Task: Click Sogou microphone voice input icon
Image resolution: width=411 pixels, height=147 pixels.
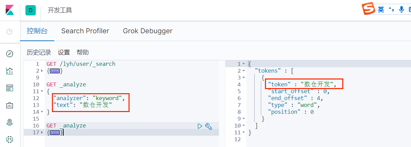Action: 401,10
